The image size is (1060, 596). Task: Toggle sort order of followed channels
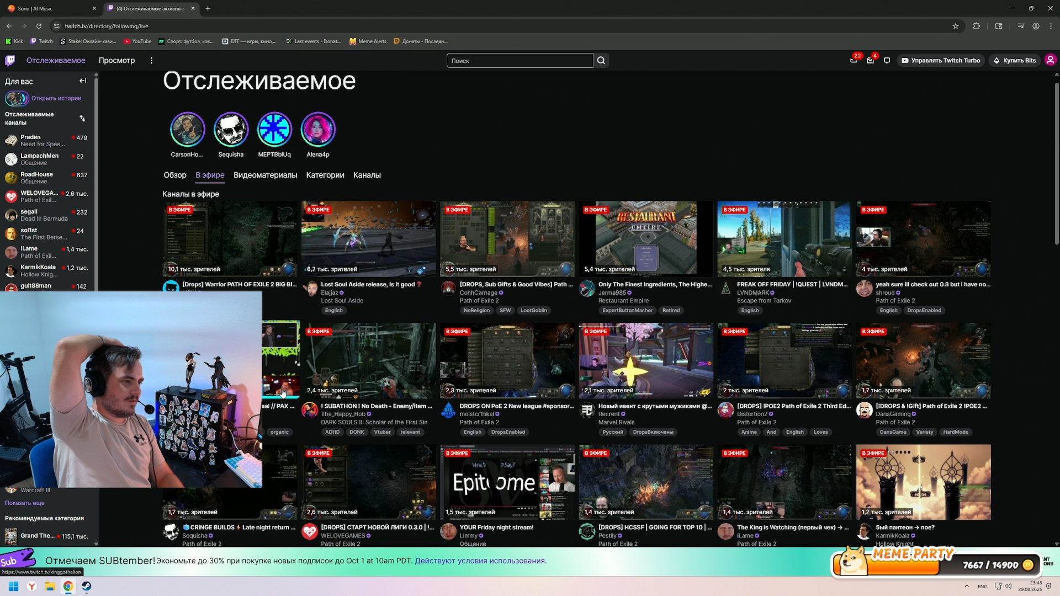click(x=82, y=118)
